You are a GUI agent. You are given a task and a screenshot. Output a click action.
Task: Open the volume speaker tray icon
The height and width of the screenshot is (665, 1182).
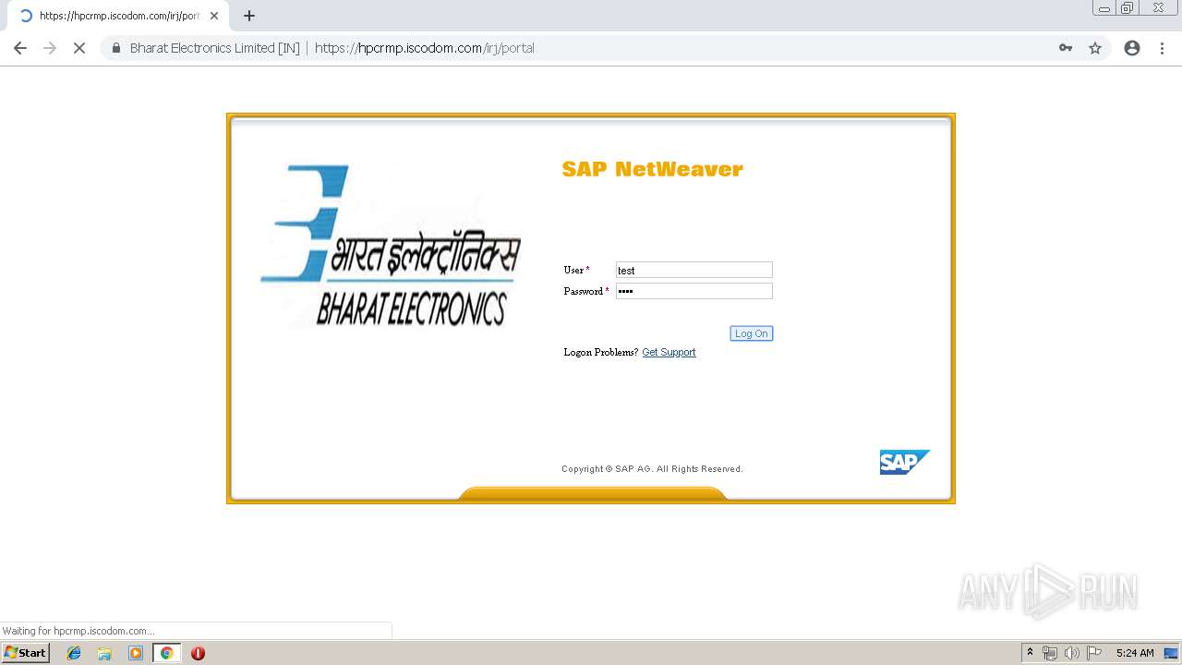coord(1072,653)
